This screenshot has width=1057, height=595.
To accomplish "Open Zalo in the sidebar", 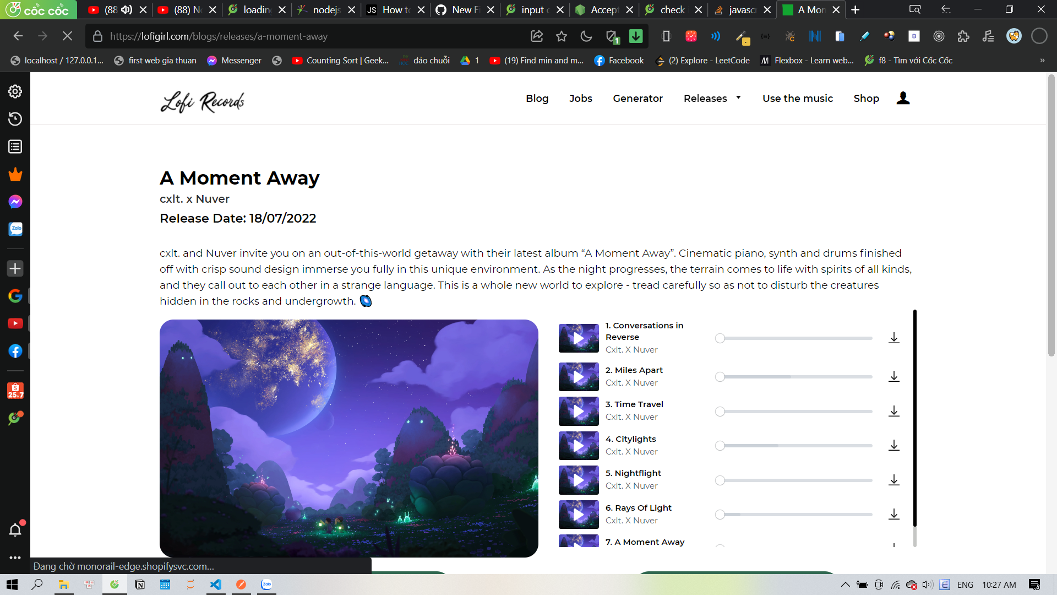I will point(15,229).
